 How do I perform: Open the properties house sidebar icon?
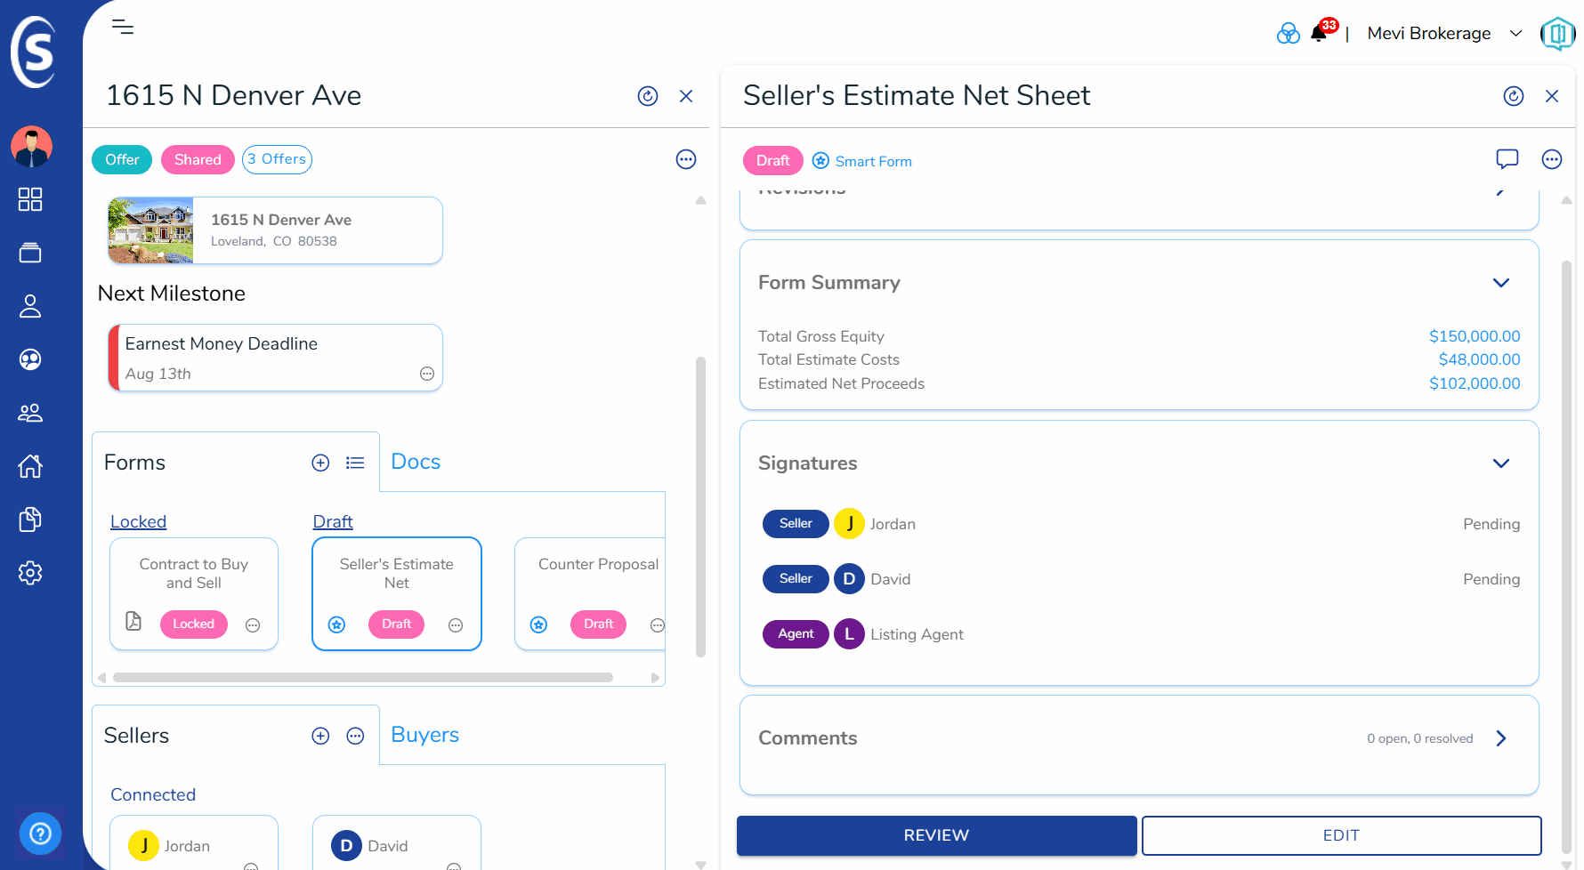point(30,466)
